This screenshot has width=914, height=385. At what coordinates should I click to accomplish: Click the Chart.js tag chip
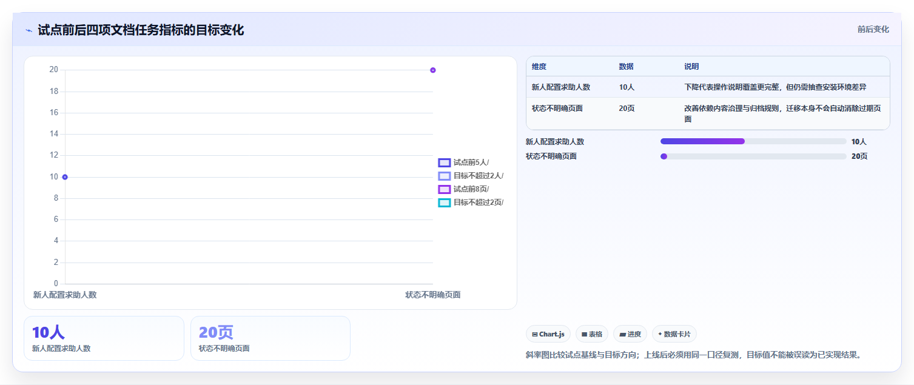tap(548, 334)
